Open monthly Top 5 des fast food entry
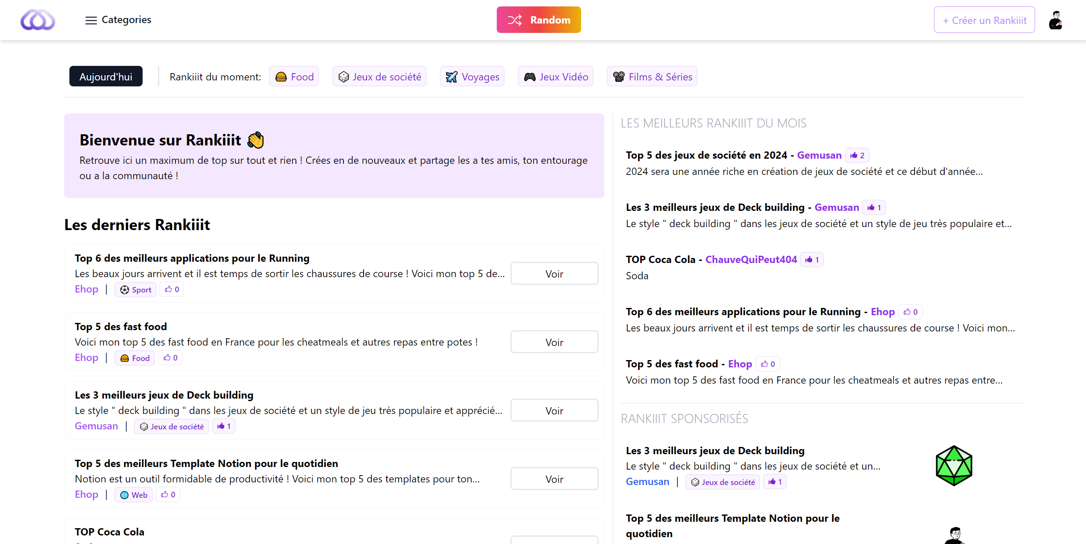Screen dimensions: 1086x544 pyautogui.click(x=672, y=364)
